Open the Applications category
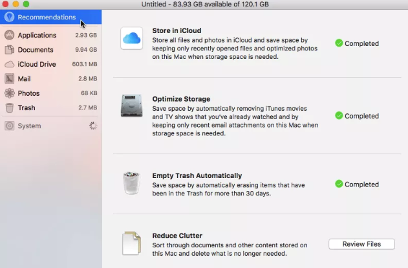 tap(50, 35)
